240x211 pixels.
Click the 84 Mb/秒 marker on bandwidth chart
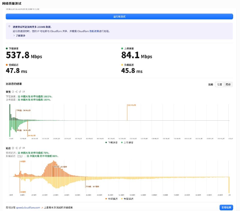32,135
